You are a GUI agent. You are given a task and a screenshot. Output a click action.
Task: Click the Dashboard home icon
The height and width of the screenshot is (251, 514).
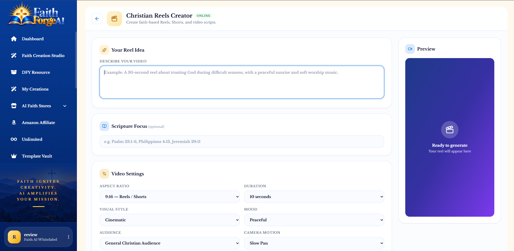14,39
